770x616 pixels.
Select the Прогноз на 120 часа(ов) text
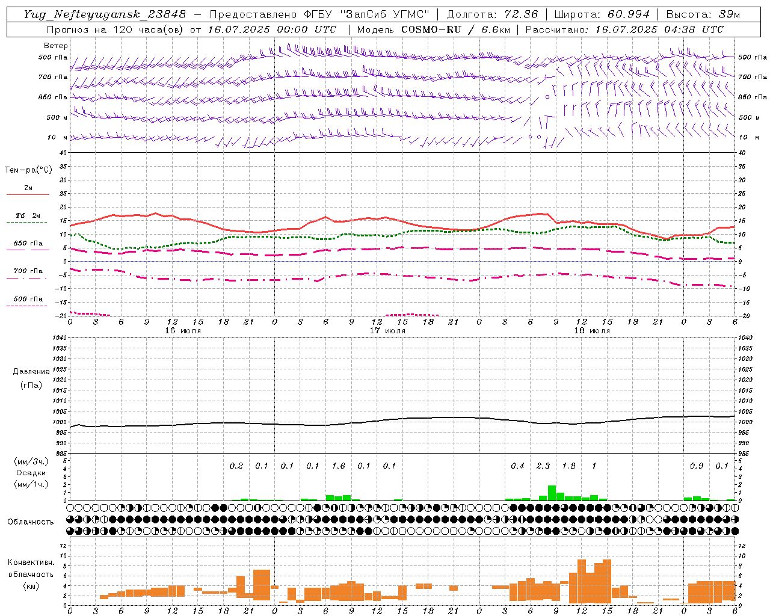(116, 29)
